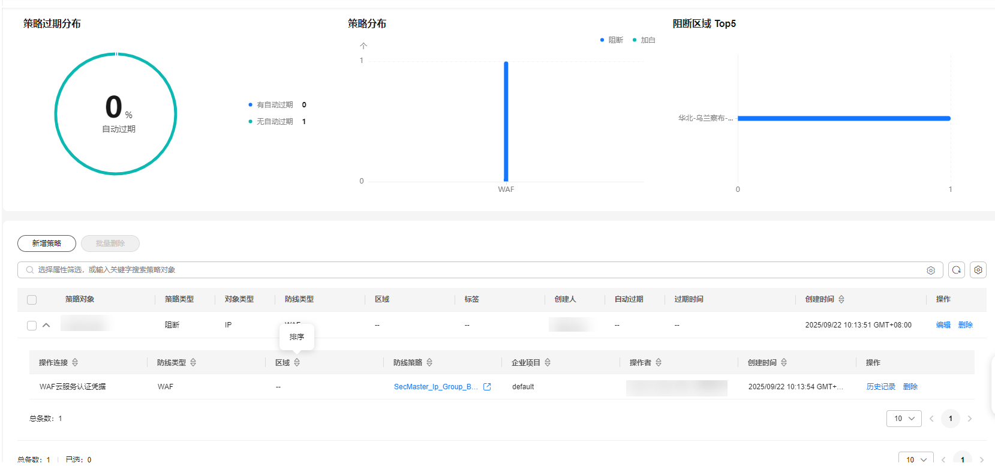This screenshot has height=466, width=995.
Task: Tick the select-all checkbox in table header
Action: pos(32,300)
